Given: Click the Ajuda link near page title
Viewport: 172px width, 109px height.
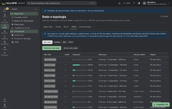Looking at the screenshot, I should tap(164, 16).
